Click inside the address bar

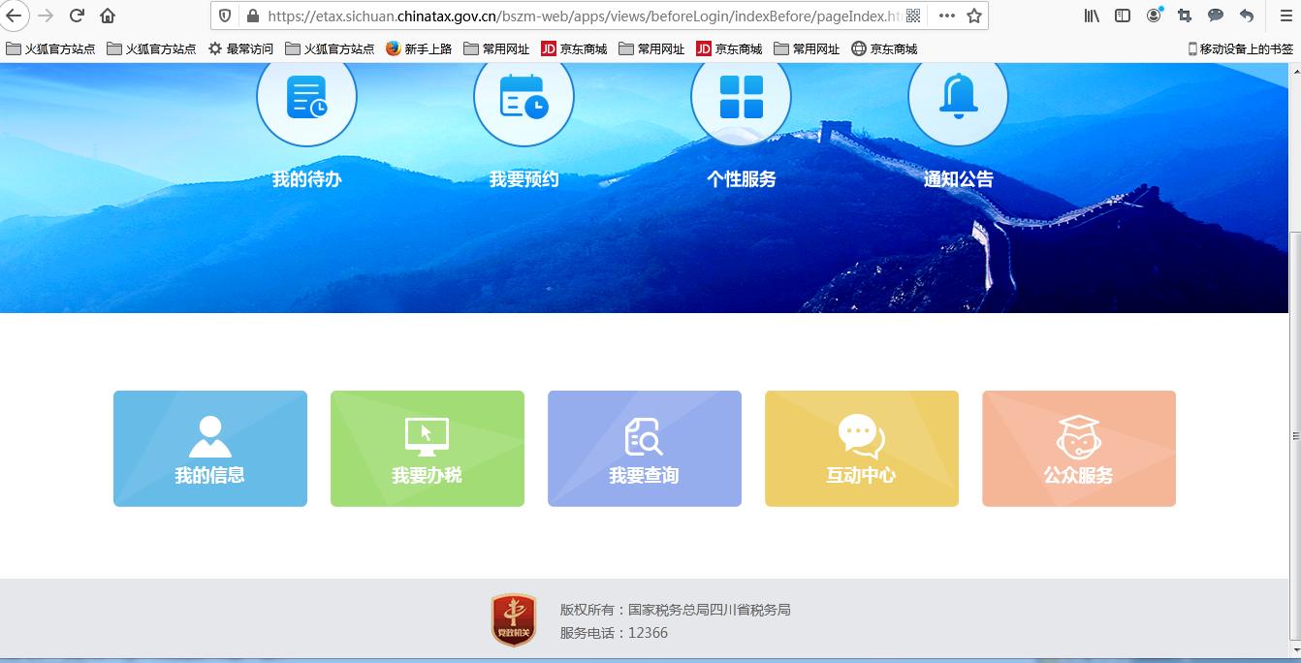click(x=582, y=16)
